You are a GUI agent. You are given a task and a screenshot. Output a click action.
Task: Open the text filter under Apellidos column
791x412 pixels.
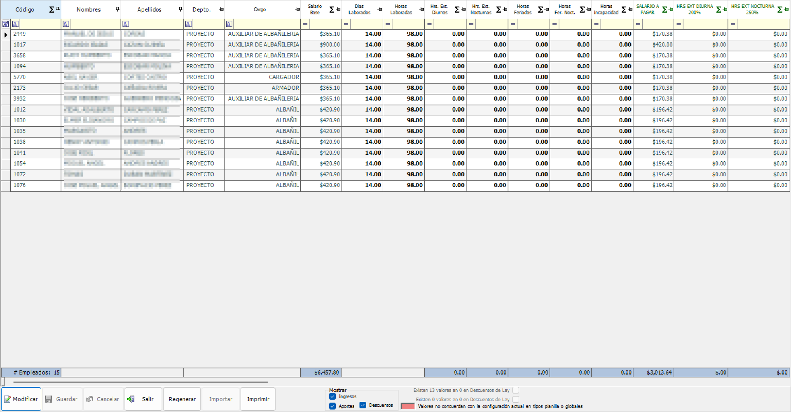click(x=126, y=24)
